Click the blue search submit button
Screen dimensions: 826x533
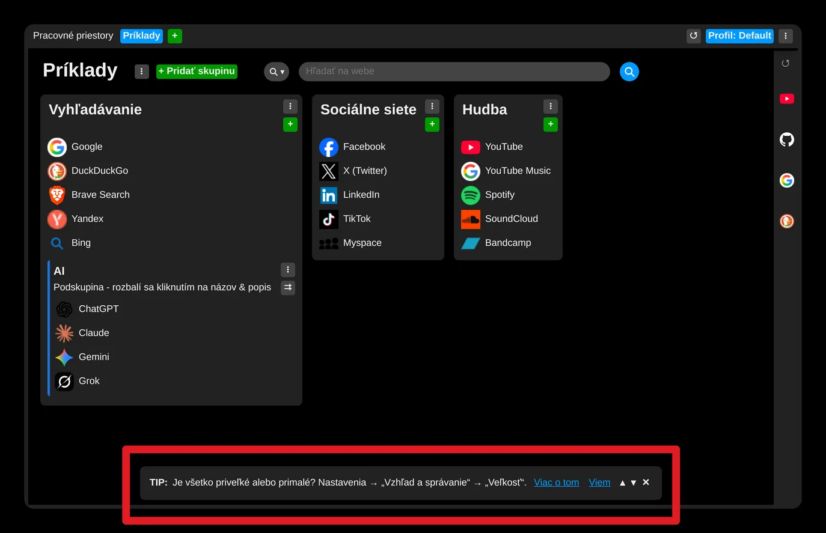coord(629,72)
